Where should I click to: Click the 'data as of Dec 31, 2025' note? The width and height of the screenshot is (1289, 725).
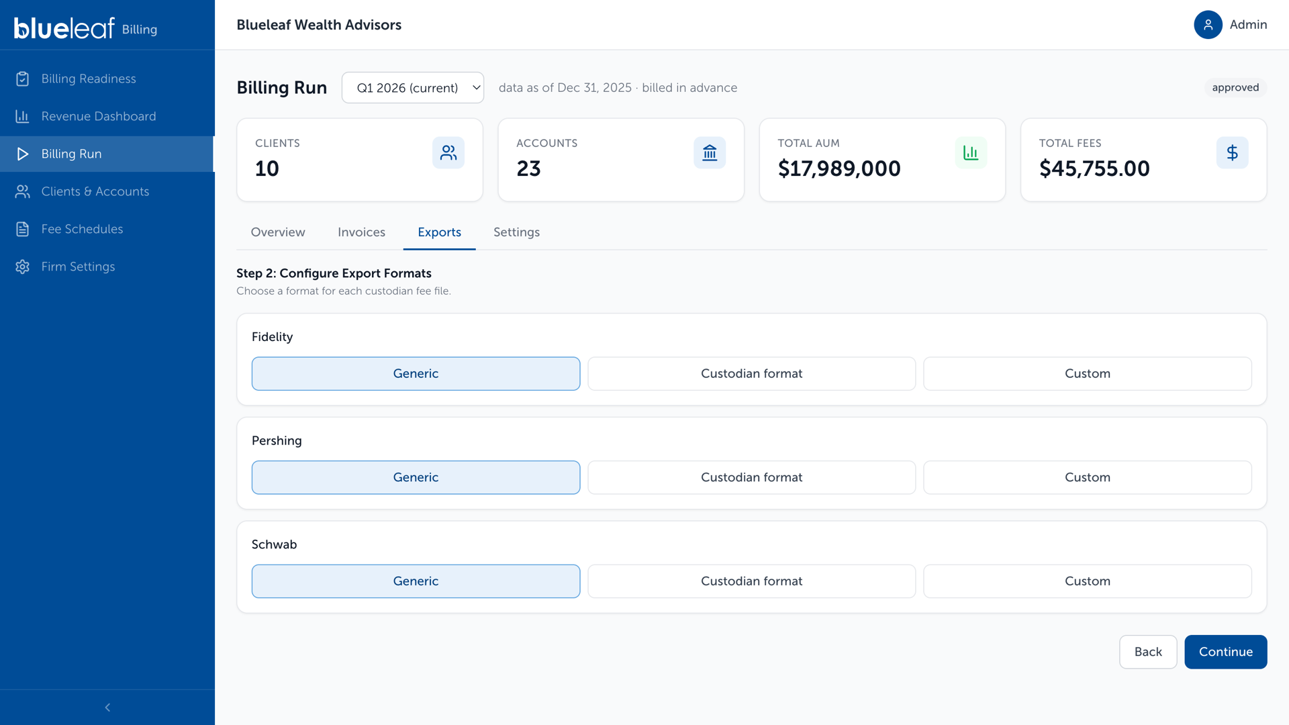coord(565,88)
